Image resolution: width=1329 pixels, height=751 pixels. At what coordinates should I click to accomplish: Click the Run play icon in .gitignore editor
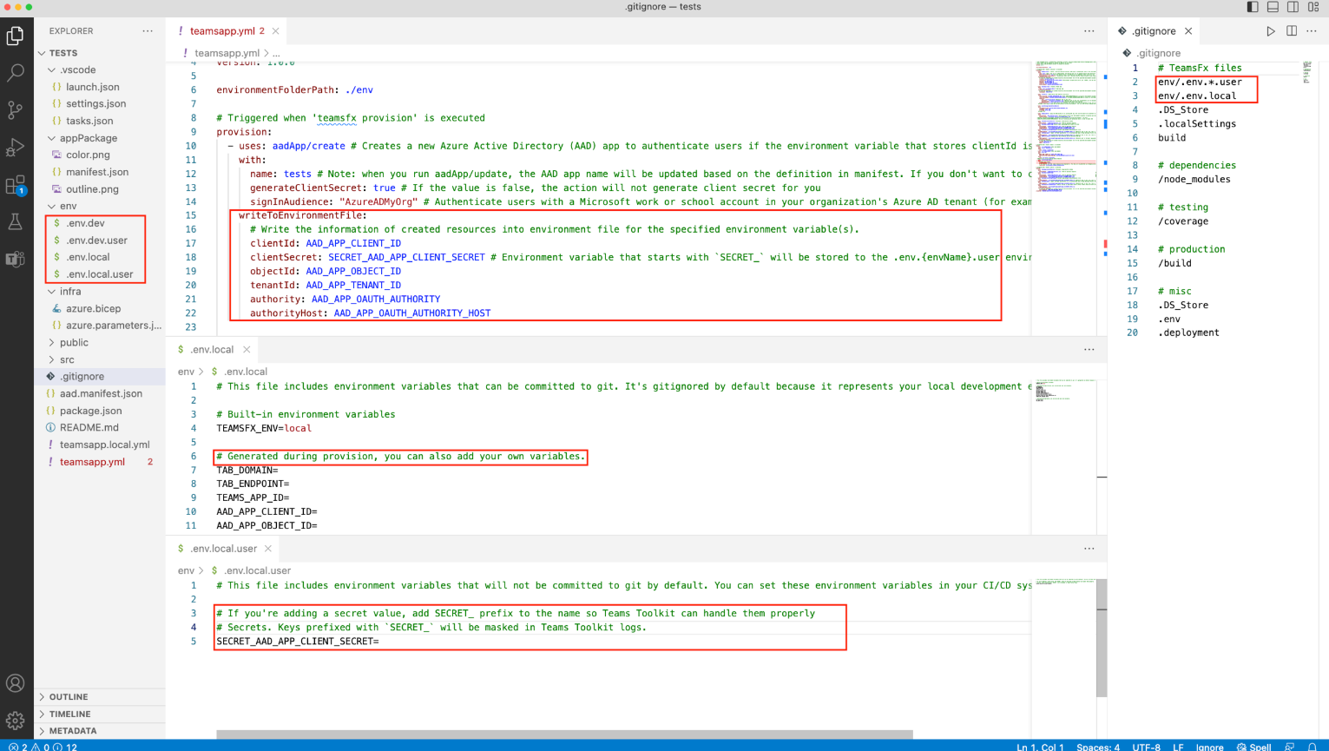pos(1271,31)
